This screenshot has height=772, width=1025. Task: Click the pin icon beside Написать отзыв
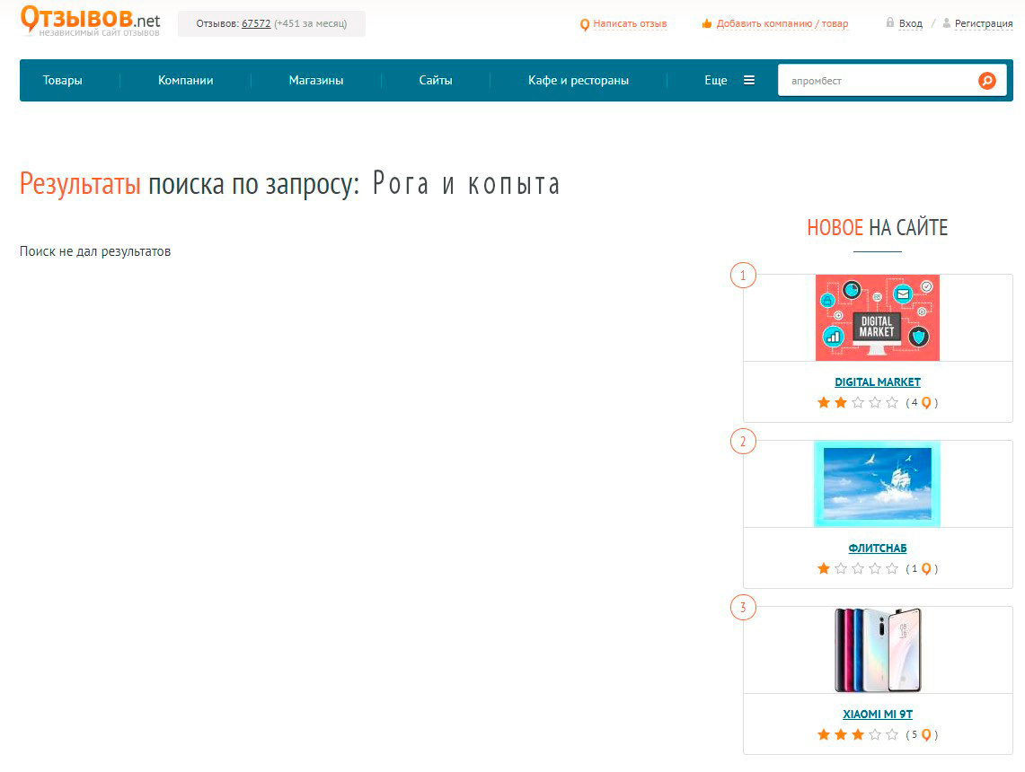[x=585, y=25]
